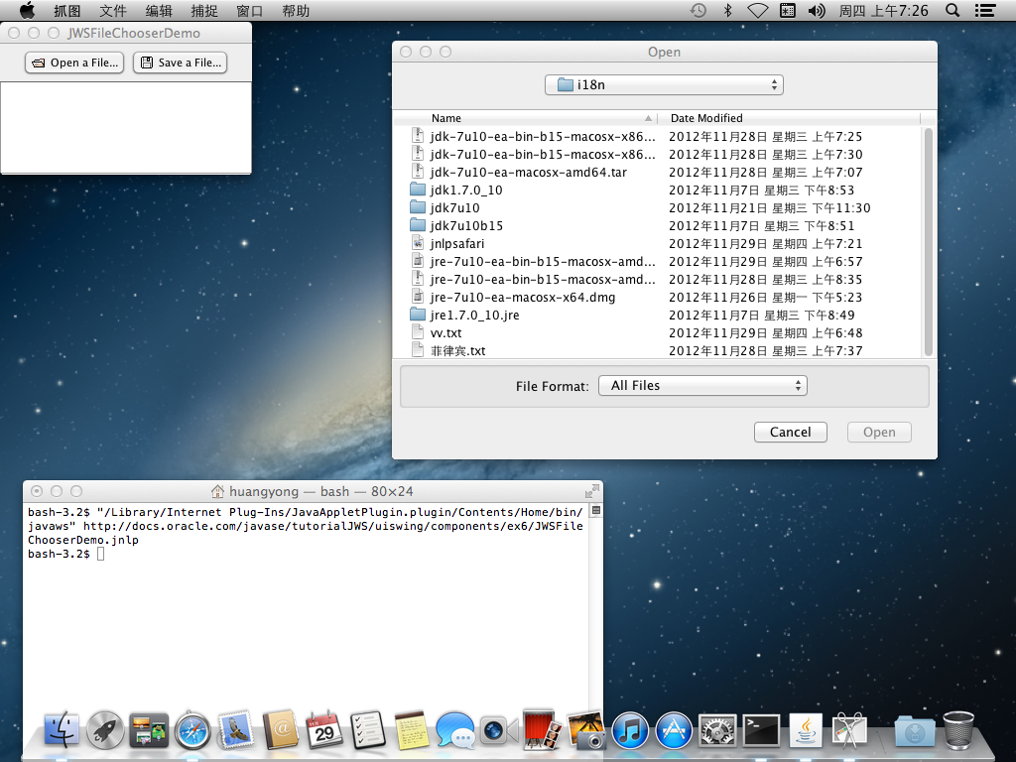Viewport: 1016px width, 762px height.
Task: Open Terminal from the dock
Action: 761,731
